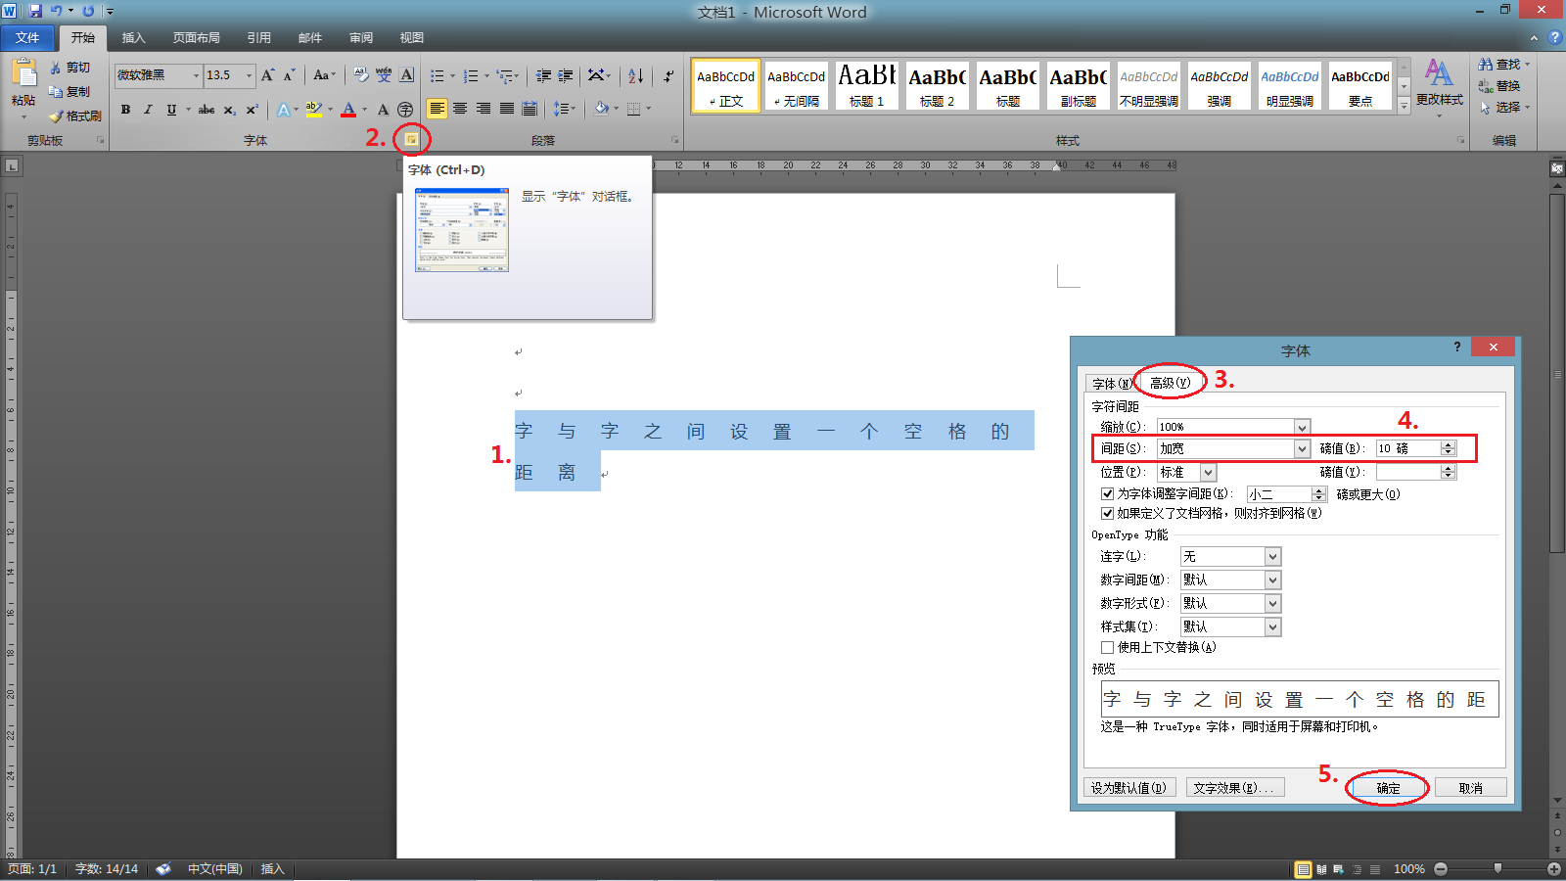This screenshot has width=1566, height=881.
Task: Open the scale (缩放) 100% dropdown
Action: point(1302,427)
